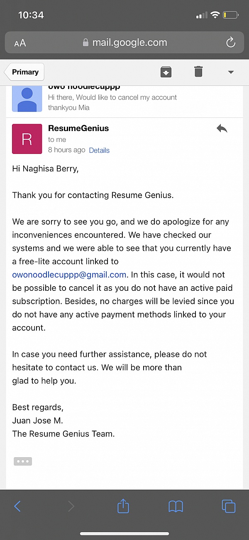The height and width of the screenshot is (540, 249).
Task: Tap the ResumeGenius sender name
Action: 78,128
